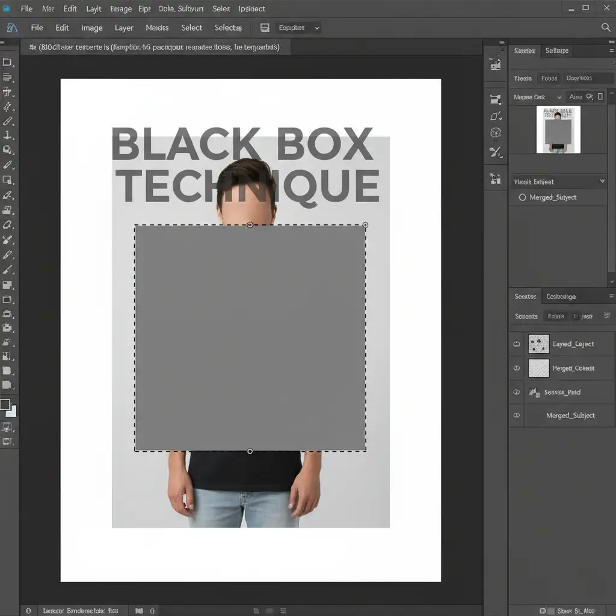Open the Layer menu
The width and height of the screenshot is (616, 616).
point(124,28)
